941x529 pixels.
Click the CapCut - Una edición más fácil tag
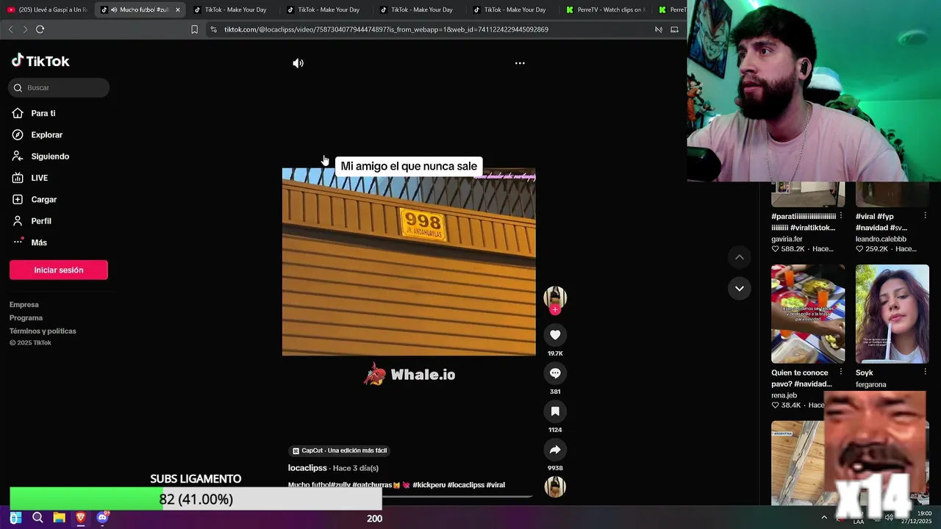coord(339,450)
